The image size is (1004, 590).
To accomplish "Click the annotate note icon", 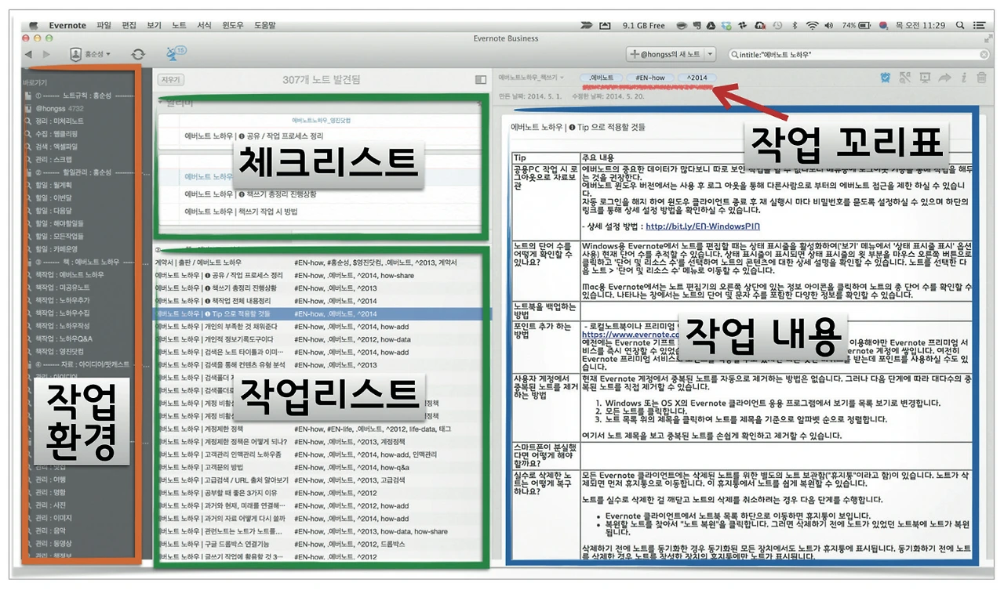I will tap(905, 78).
